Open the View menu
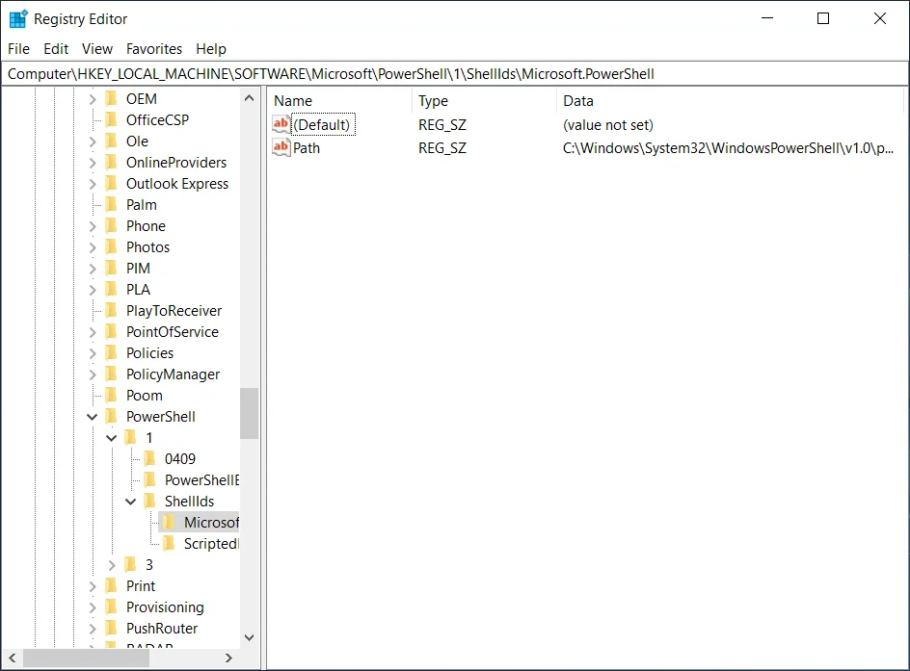The width and height of the screenshot is (910, 671). [97, 49]
